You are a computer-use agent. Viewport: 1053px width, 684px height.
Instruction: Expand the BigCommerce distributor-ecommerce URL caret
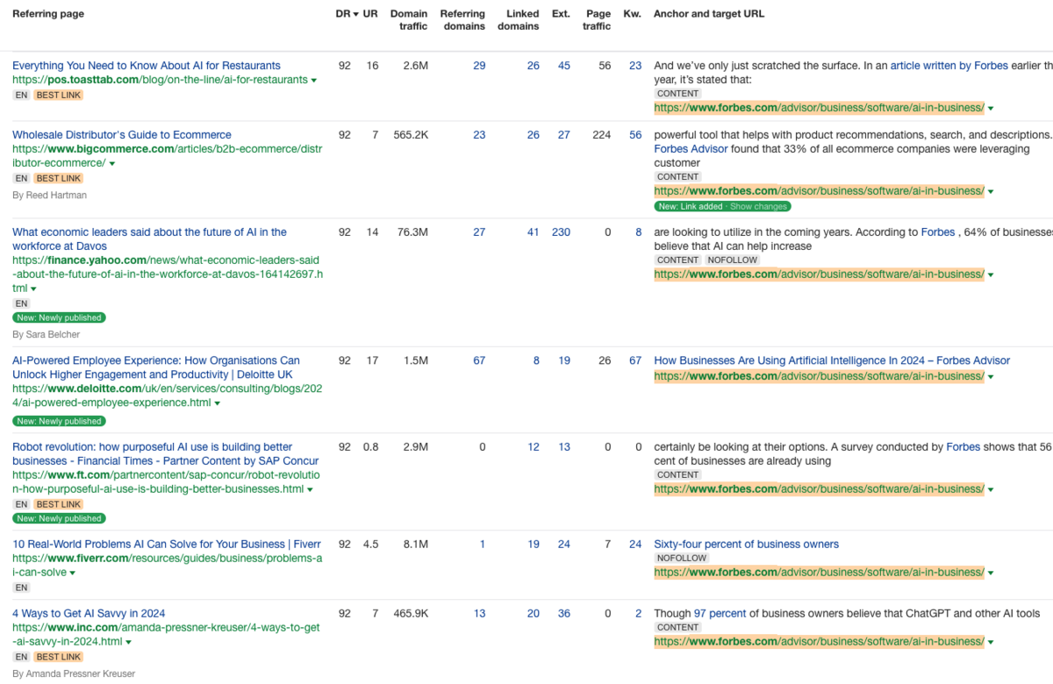coord(113,162)
